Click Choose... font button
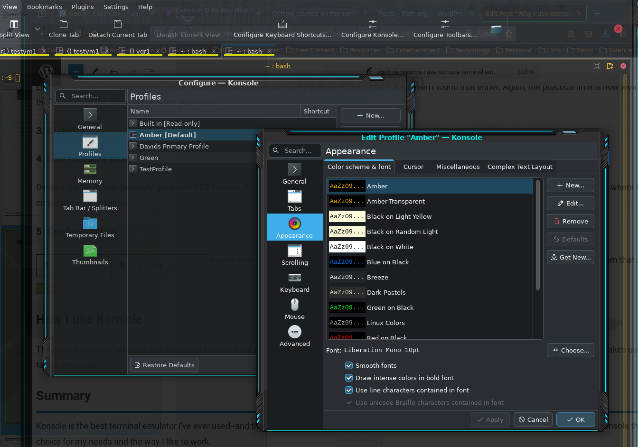 click(571, 351)
